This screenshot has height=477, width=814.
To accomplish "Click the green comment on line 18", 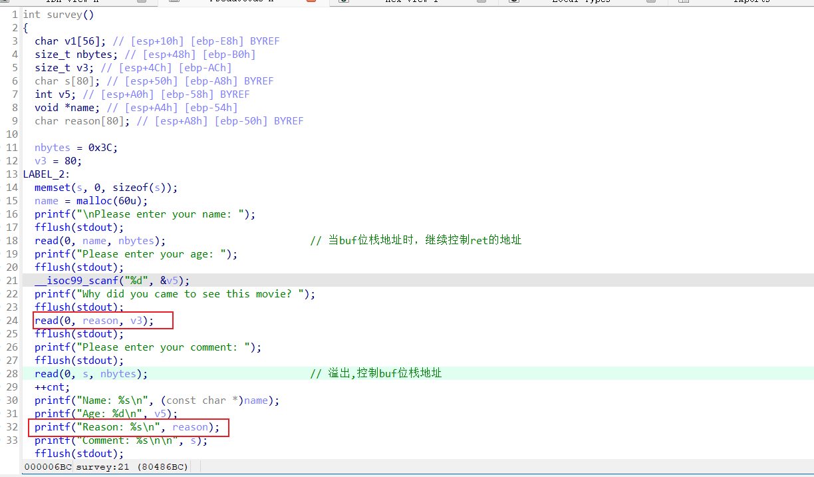I will pyautogui.click(x=416, y=241).
